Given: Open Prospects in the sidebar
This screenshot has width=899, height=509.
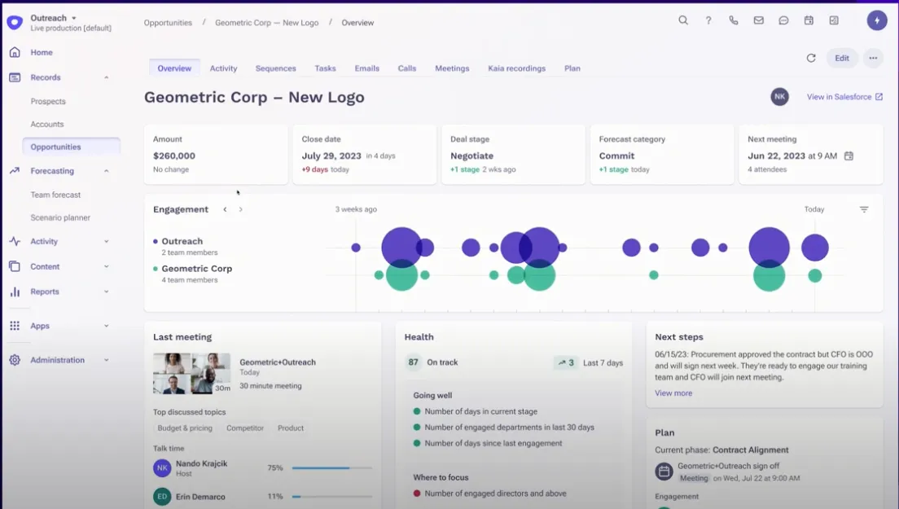Looking at the screenshot, I should coord(48,102).
